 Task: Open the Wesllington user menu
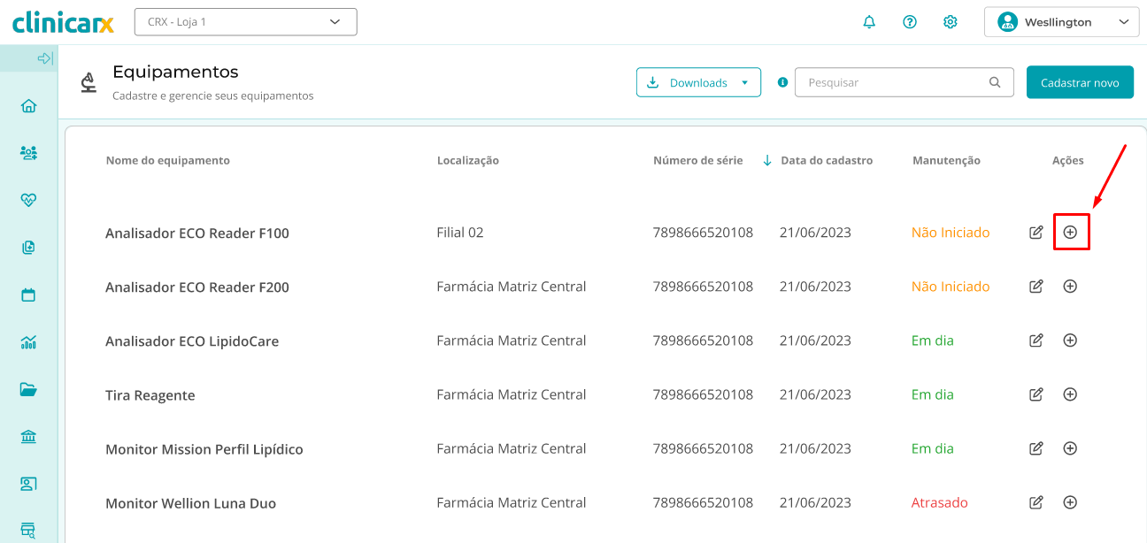tap(1061, 22)
